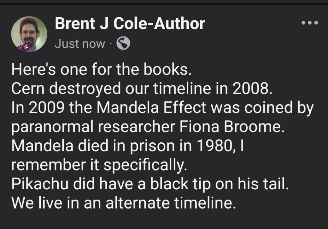Open the Brent J Cole-Author profile name
The height and width of the screenshot is (229, 328).
[130, 24]
